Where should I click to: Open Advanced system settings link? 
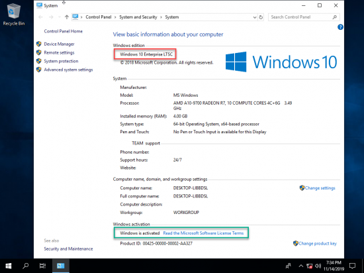tap(68, 70)
